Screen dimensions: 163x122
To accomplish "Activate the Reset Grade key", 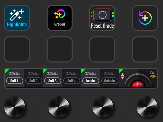I will (102, 18).
